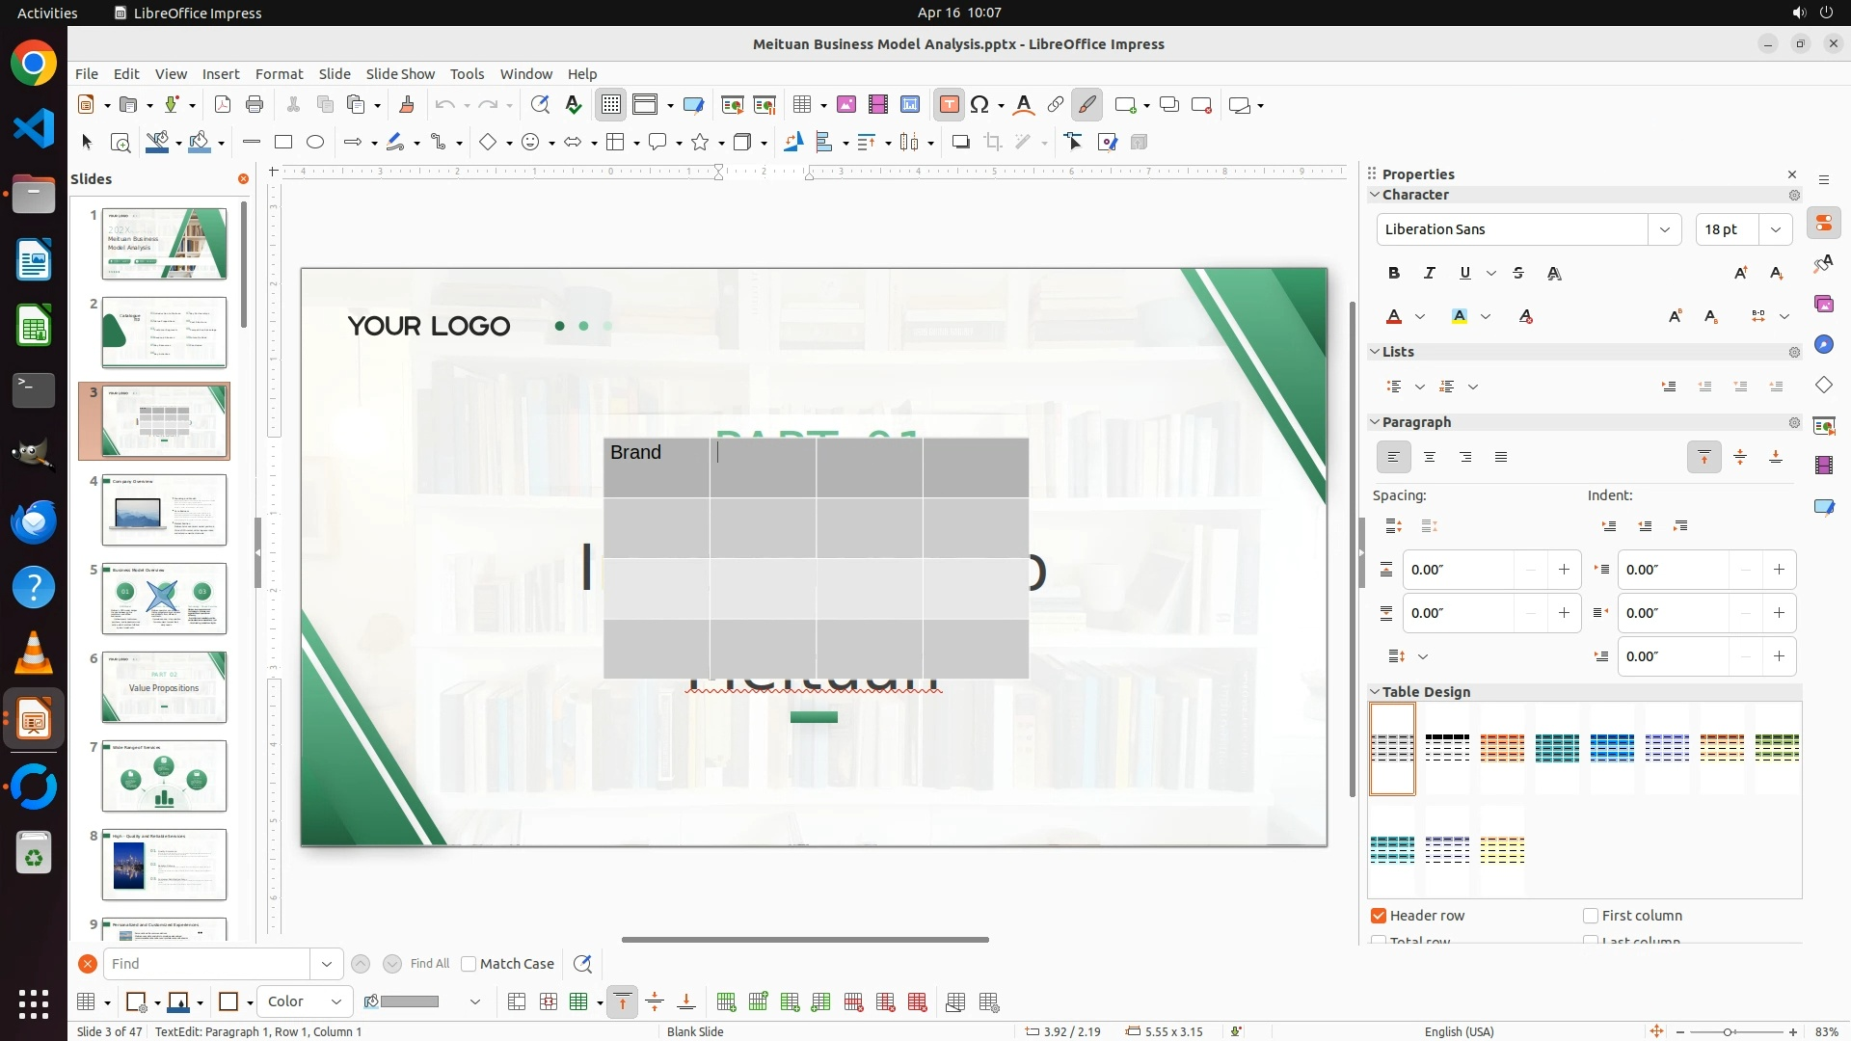Viewport: 1851px width, 1041px height.
Task: Open the font name dropdown
Action: (x=1664, y=229)
